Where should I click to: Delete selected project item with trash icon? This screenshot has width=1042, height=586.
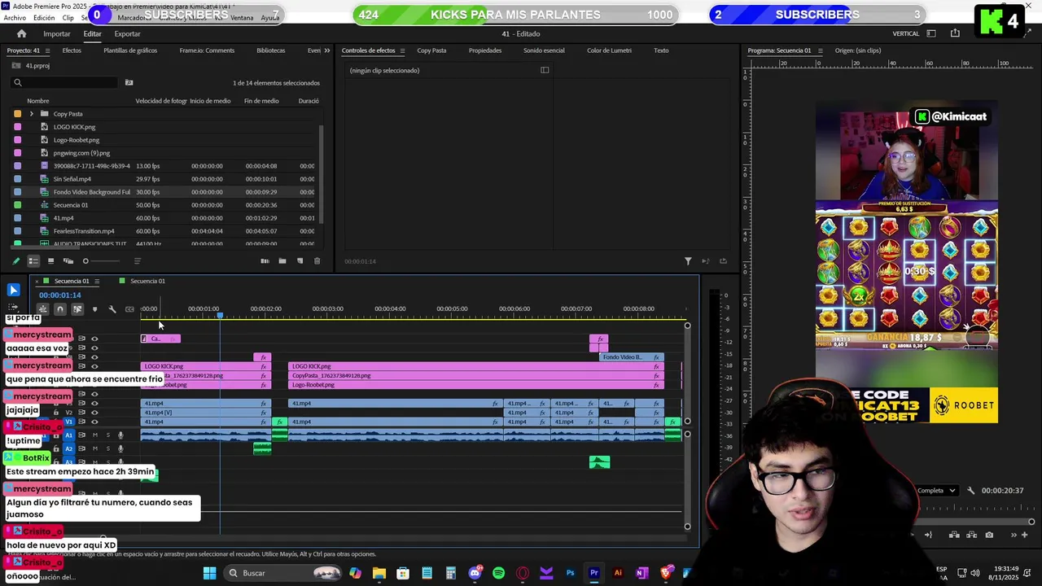coord(317,261)
